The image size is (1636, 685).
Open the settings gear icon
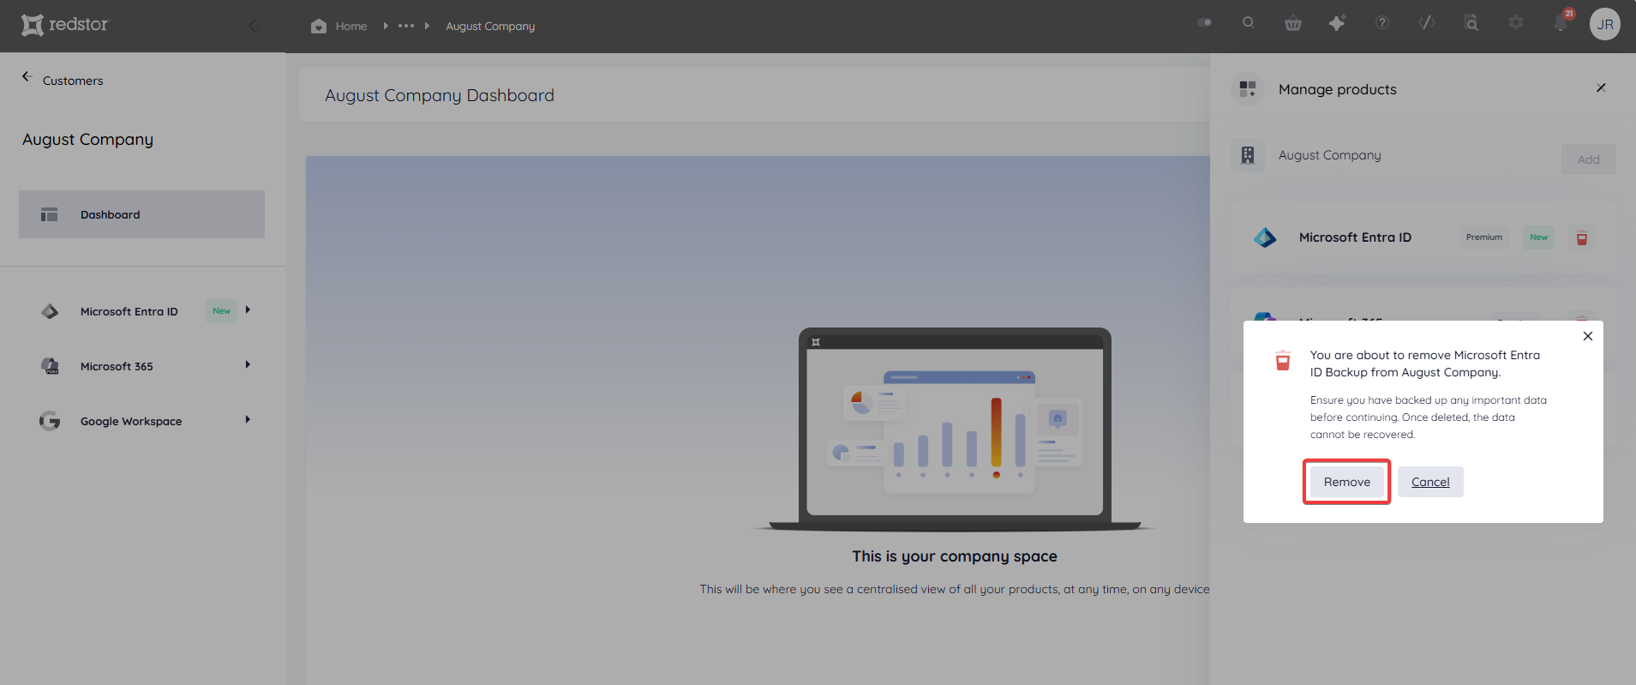pyautogui.click(x=1516, y=23)
